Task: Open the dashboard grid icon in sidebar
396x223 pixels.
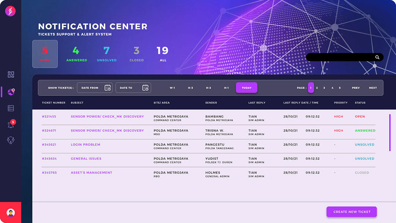Action: tap(11, 75)
